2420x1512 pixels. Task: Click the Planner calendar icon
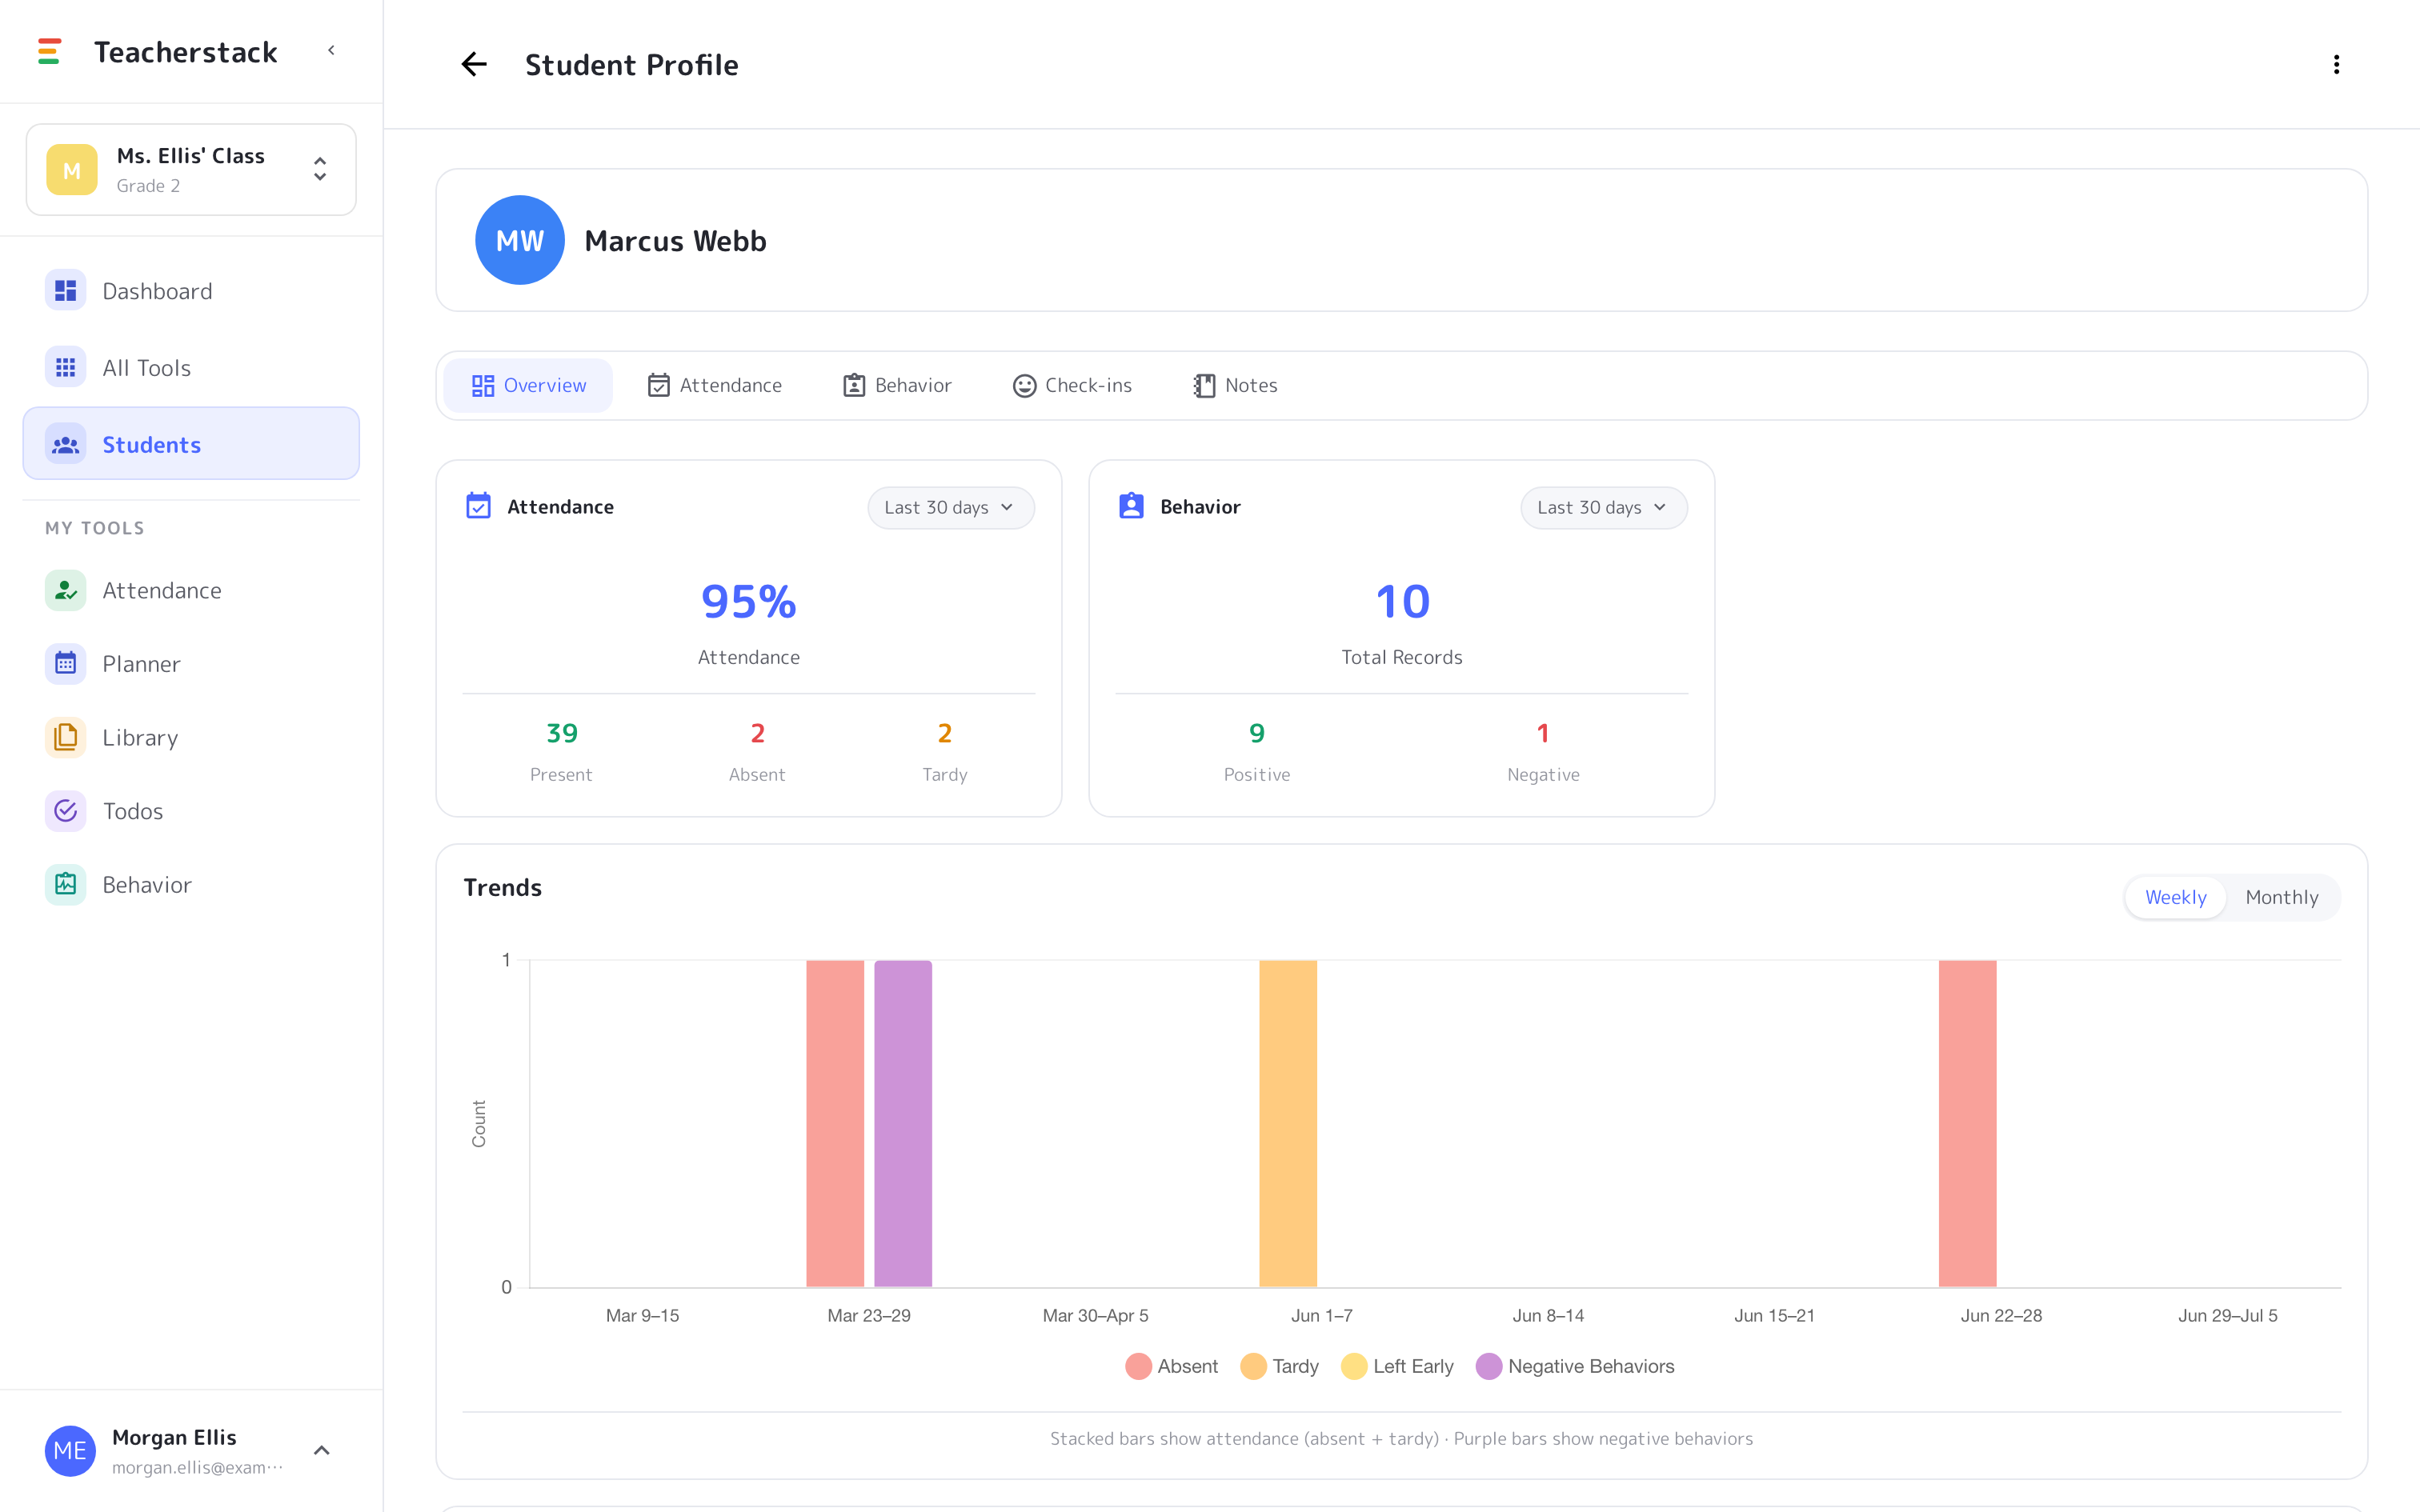coord(66,664)
